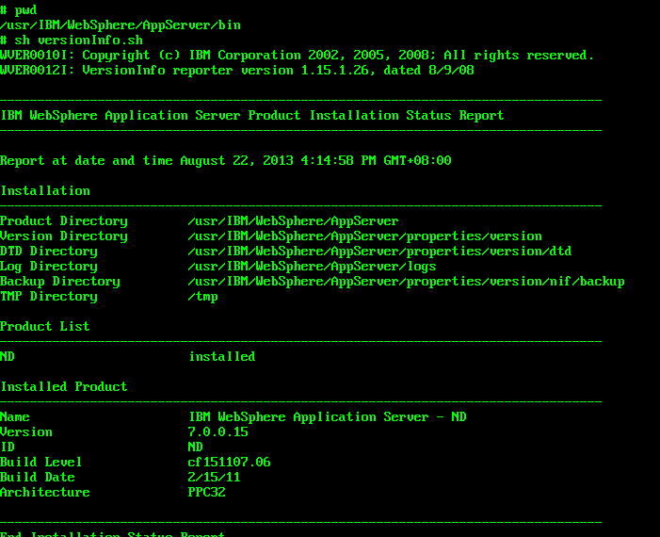Screen dimensions: 660x537
Task: Select the WVER0012I VersionInfo reporter line
Action: coord(237,71)
